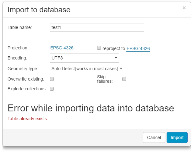Click the Cancel button

(154, 137)
